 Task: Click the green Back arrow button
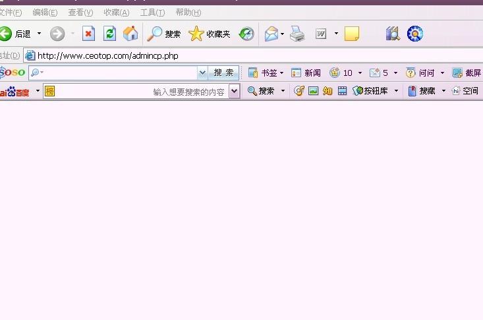click(5, 34)
